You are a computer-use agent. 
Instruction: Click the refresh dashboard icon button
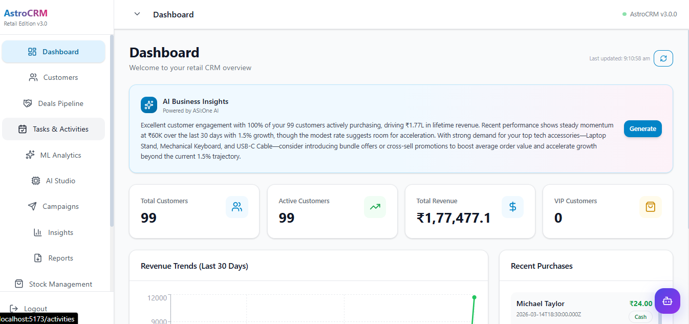[663, 58]
